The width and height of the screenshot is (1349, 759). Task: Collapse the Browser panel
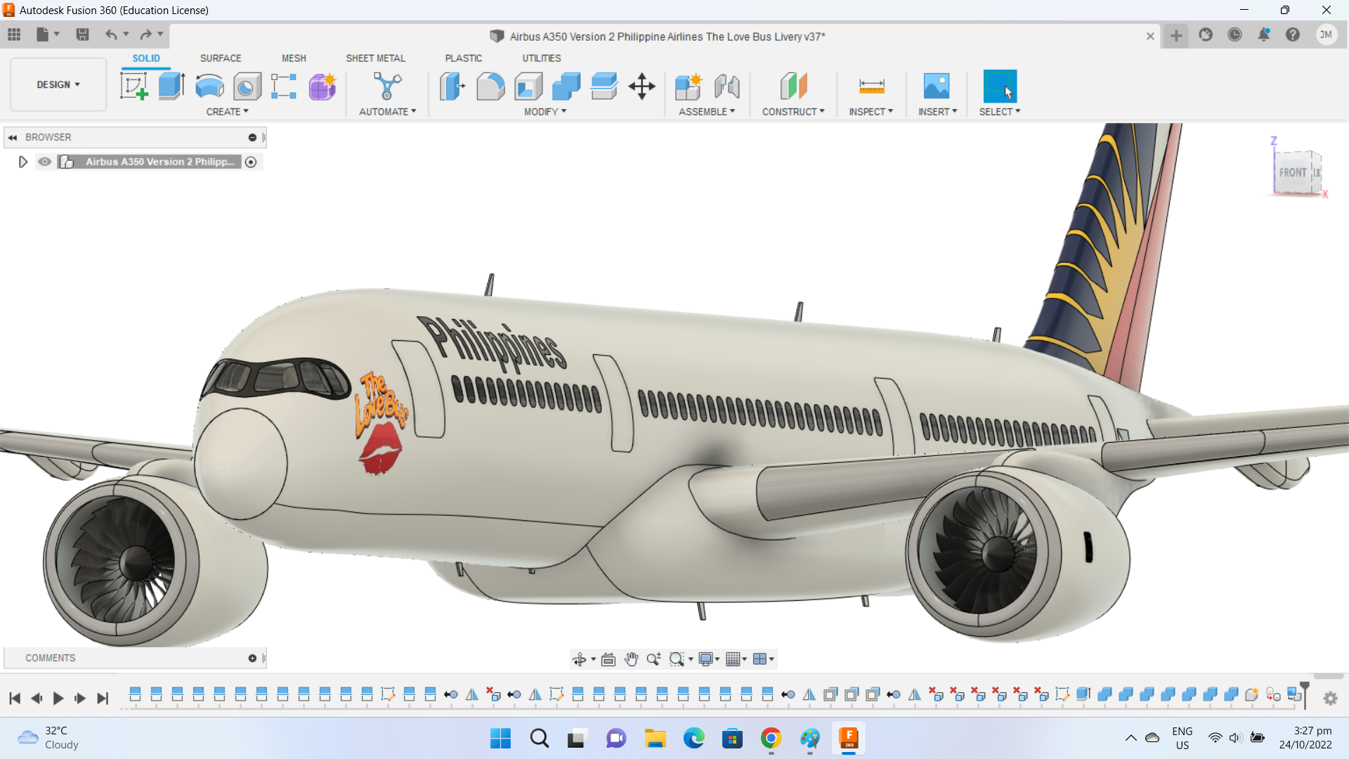click(13, 137)
